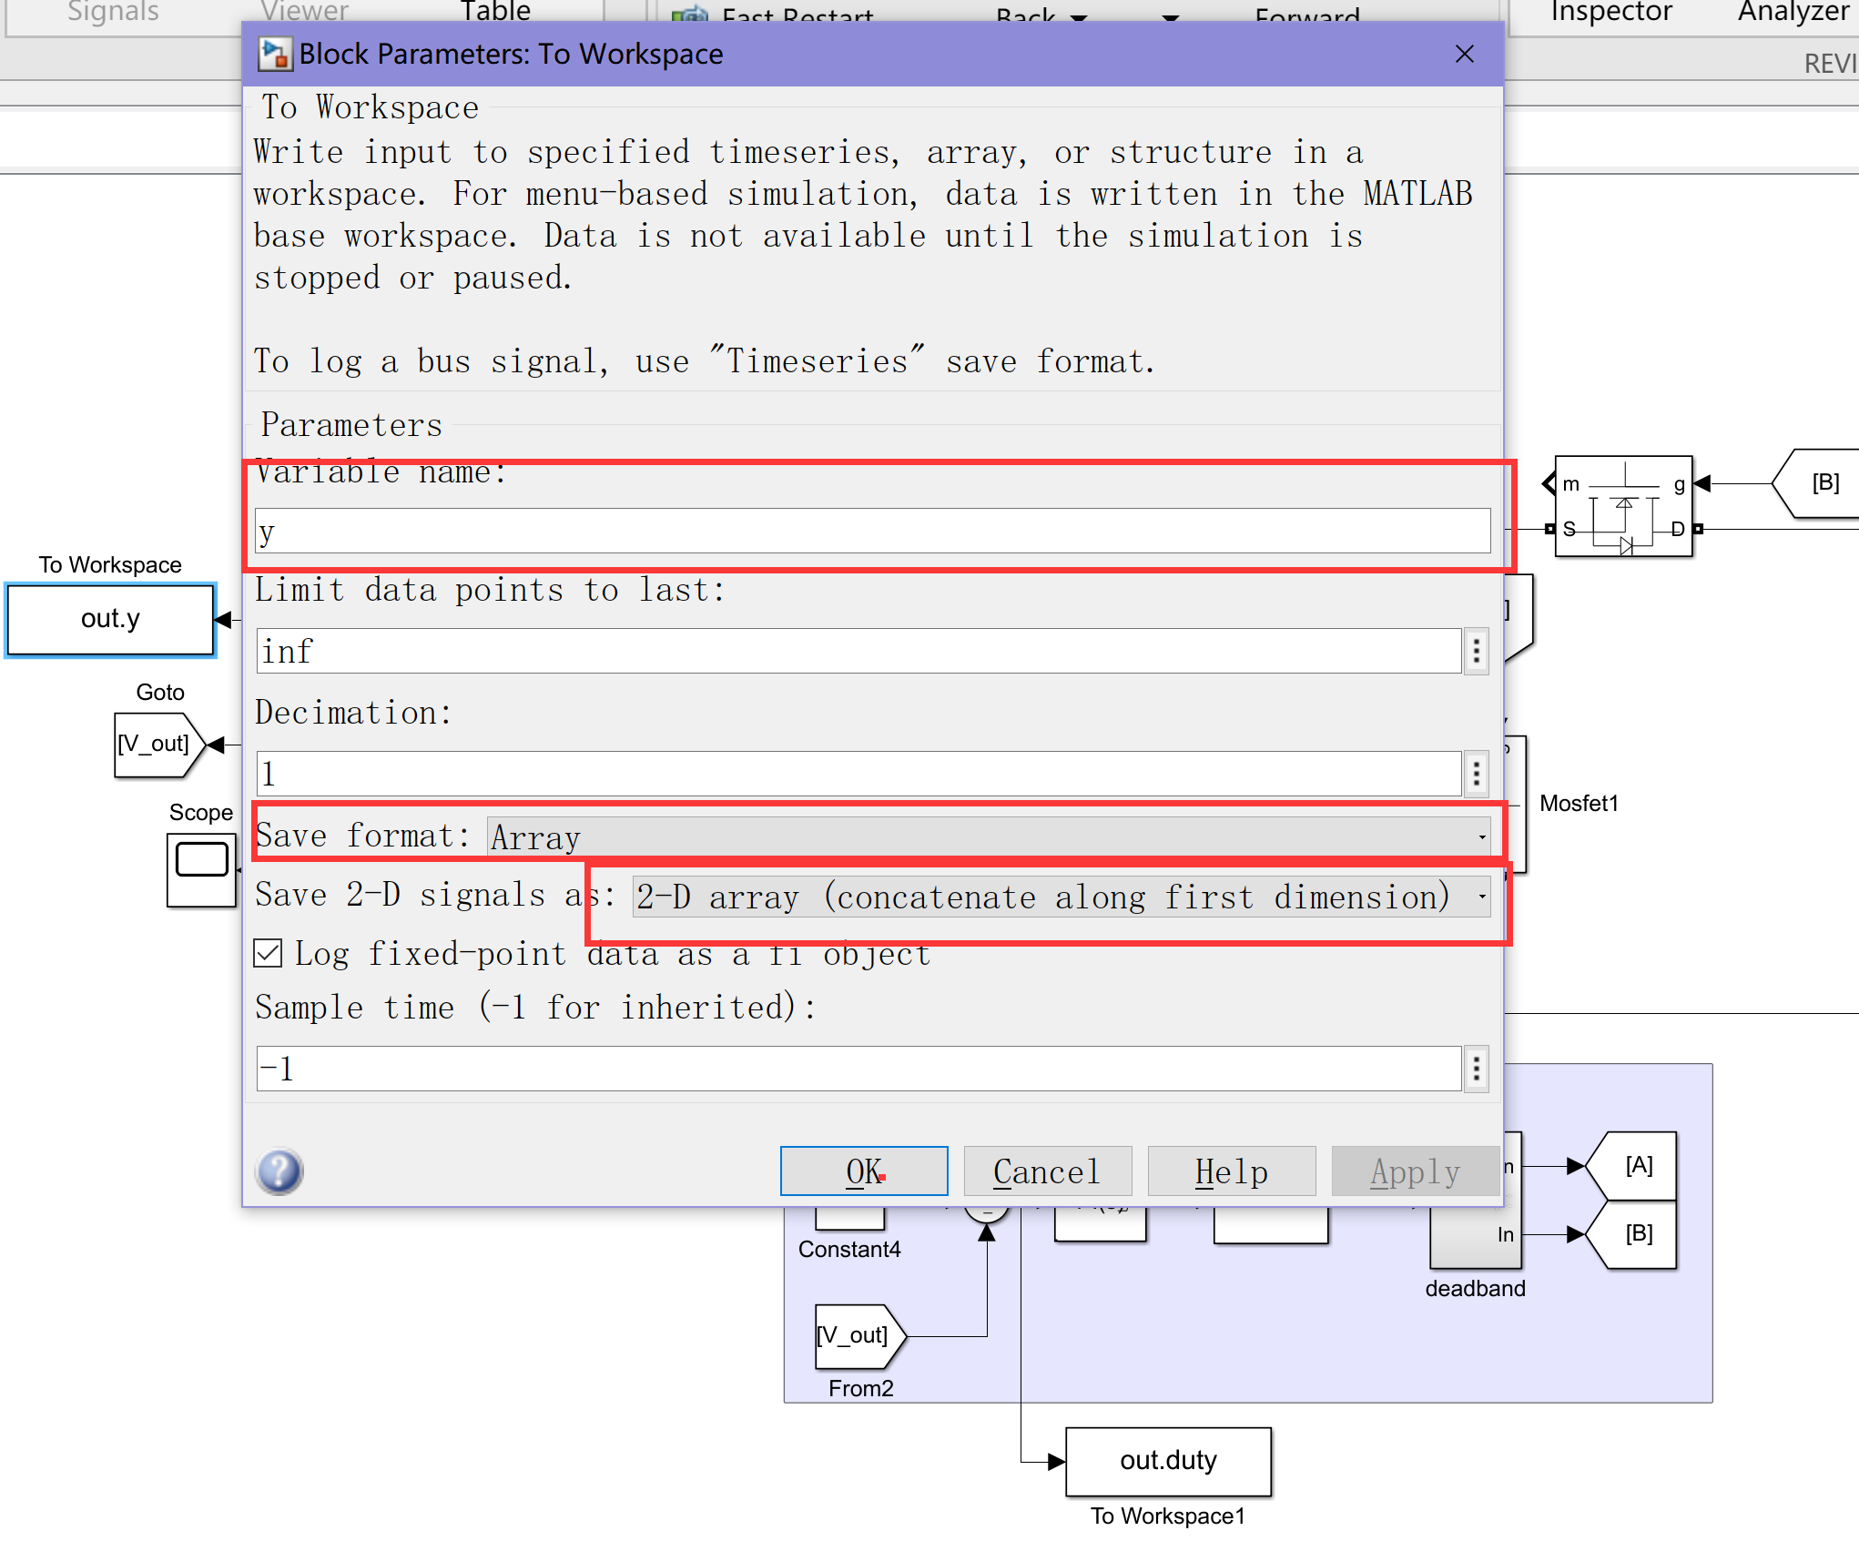This screenshot has width=1859, height=1551.
Task: Click the Analyzer toolbar item
Action: (1792, 13)
